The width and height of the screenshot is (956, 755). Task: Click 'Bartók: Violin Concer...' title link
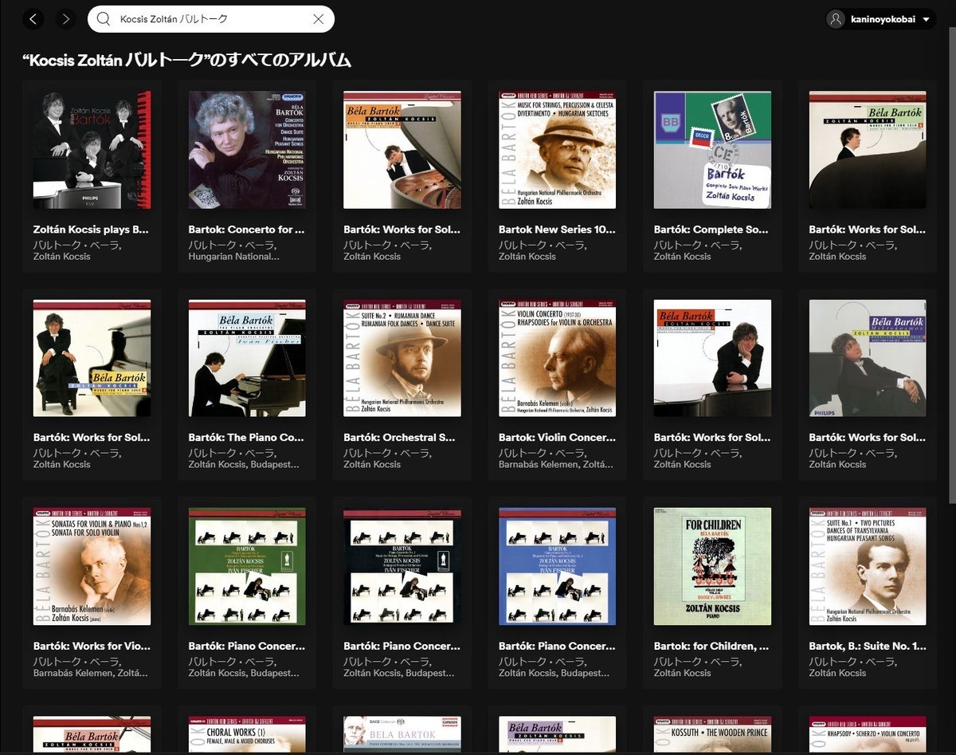click(x=557, y=438)
